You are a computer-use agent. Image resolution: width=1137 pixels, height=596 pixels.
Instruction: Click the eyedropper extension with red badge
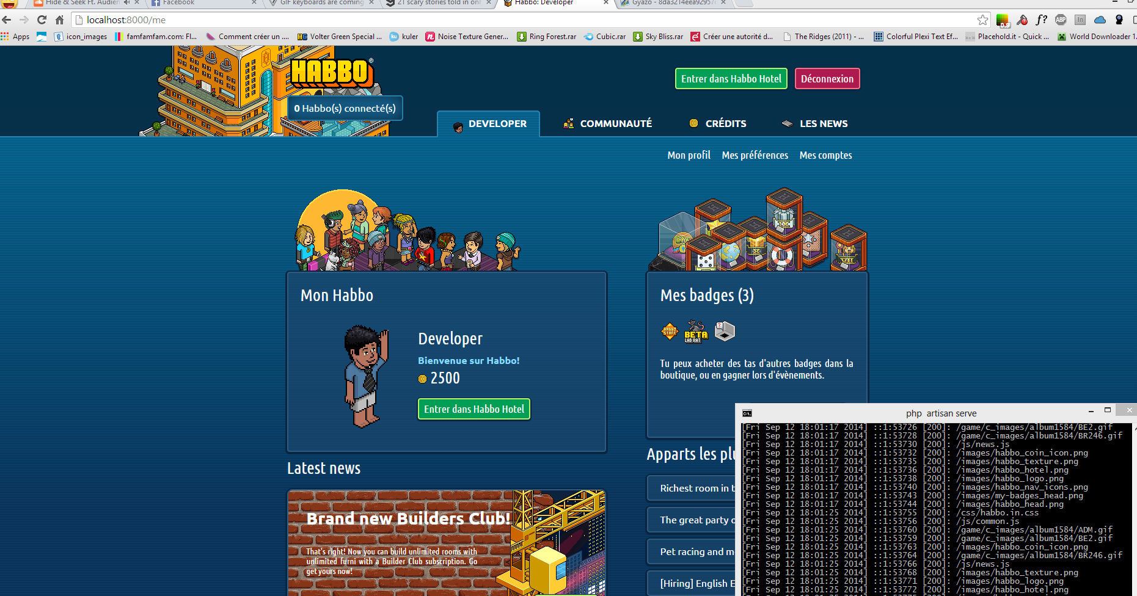click(x=1022, y=20)
